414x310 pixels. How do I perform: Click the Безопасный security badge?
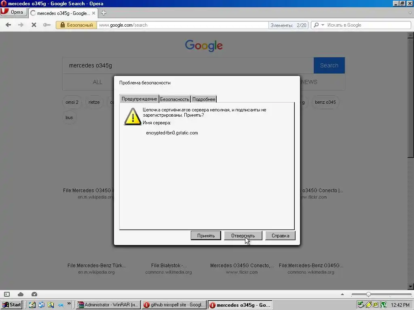coord(76,25)
